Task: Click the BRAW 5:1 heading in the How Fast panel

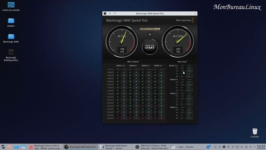Action: (x=174, y=93)
